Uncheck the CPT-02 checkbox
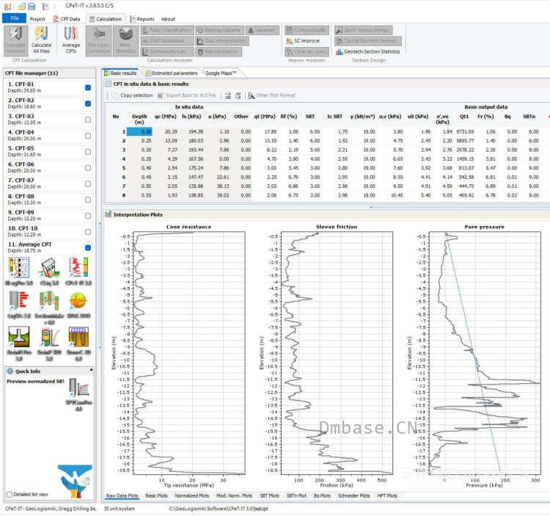This screenshot has height=516, width=550. [88, 103]
